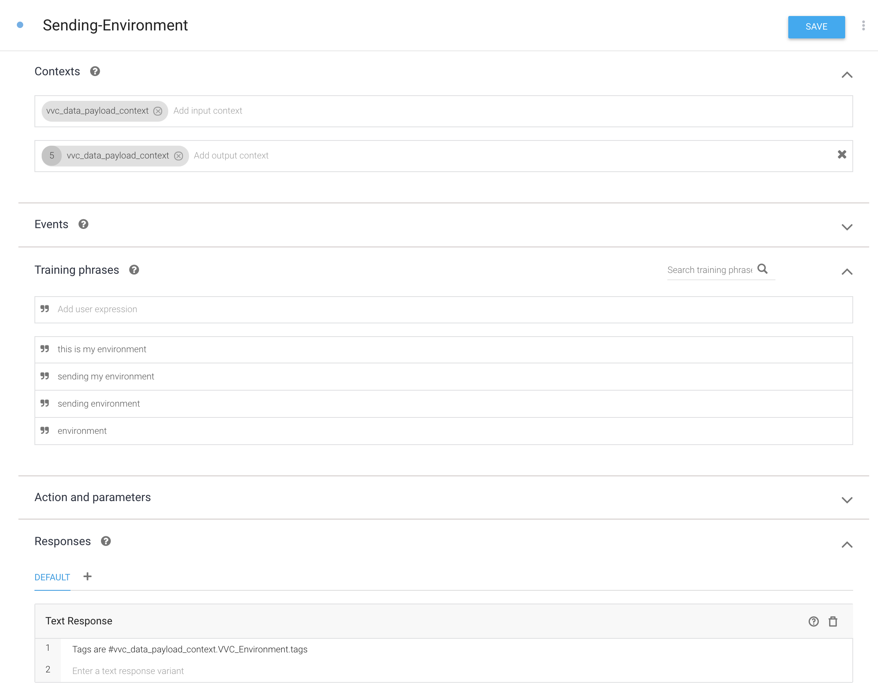
Task: Click the help icon next to Responses
Action: (105, 541)
